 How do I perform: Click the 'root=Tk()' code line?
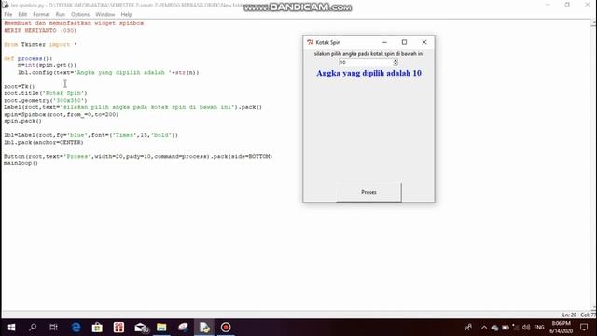19,87
